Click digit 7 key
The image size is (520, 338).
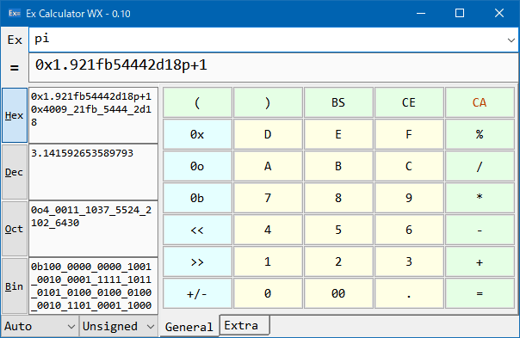coord(268,198)
